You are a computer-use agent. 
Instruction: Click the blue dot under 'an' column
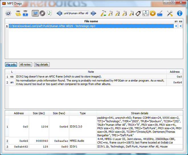pyautogui.click(x=176, y=26)
